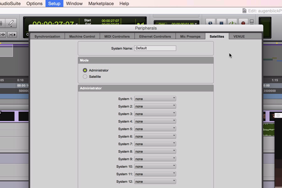The image size is (282, 188).
Task: Open the Setup menu
Action: [x=54, y=3]
